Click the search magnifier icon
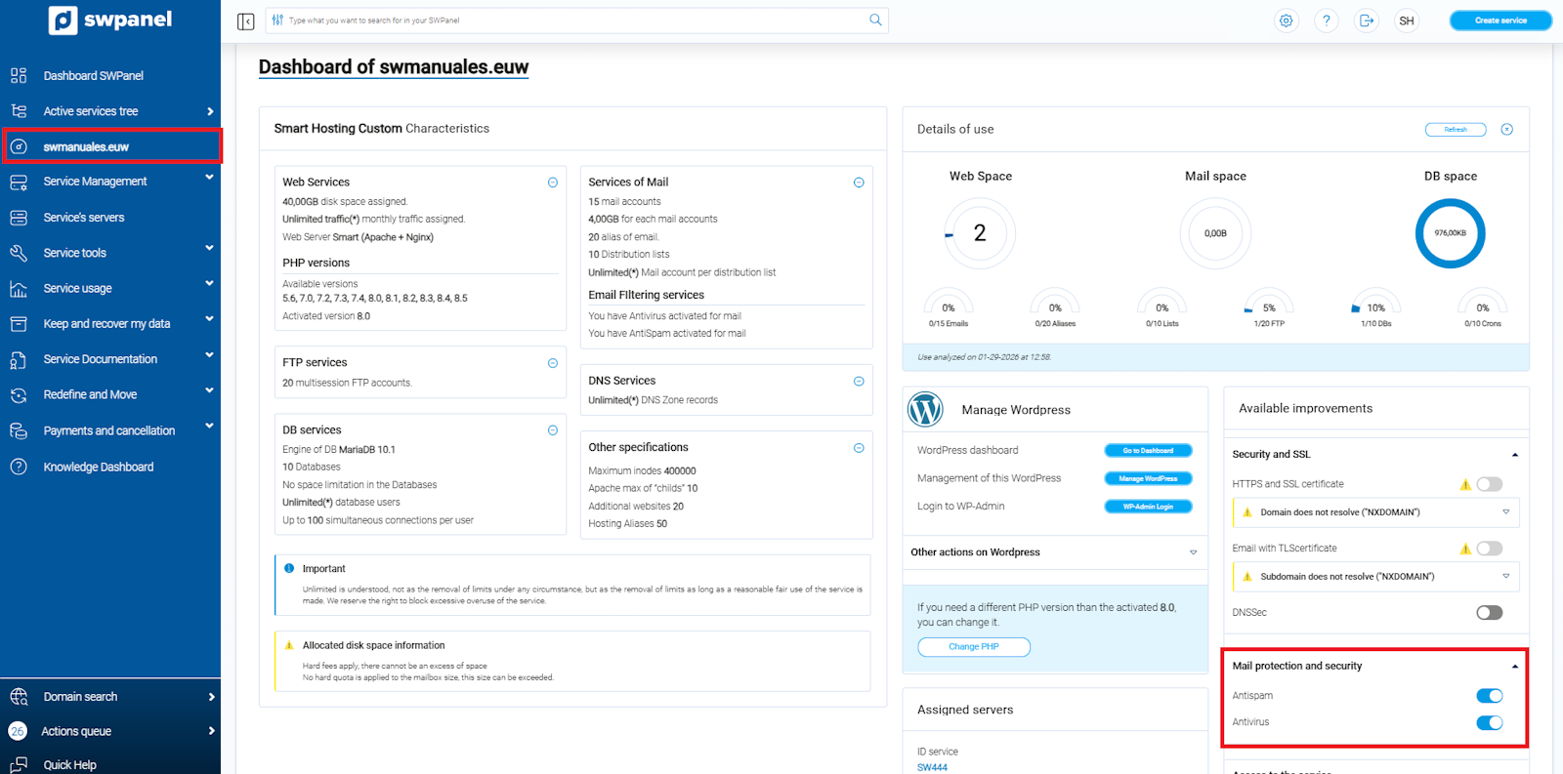1563x774 pixels. click(875, 20)
